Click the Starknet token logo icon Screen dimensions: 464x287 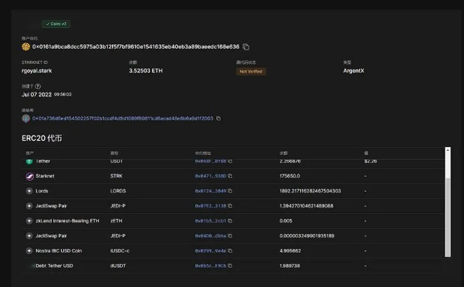point(29,176)
